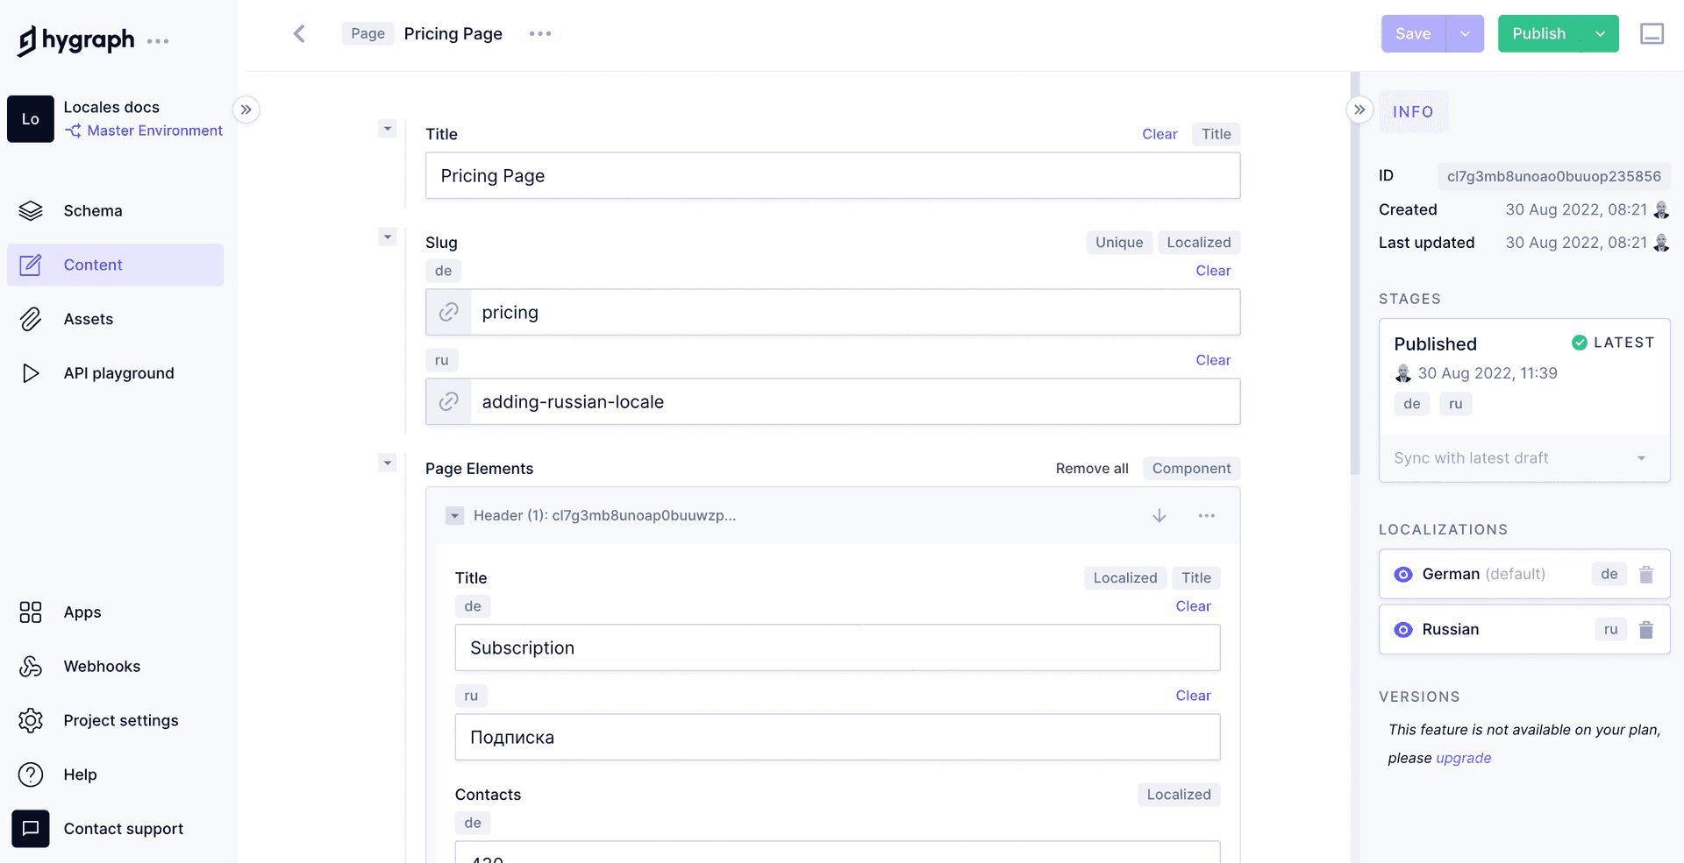Click the Save button
This screenshot has height=863, width=1684.
pyautogui.click(x=1413, y=33)
